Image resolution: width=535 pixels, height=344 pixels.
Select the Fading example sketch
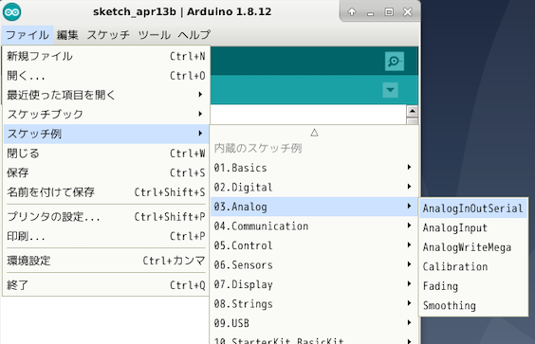coord(473,286)
